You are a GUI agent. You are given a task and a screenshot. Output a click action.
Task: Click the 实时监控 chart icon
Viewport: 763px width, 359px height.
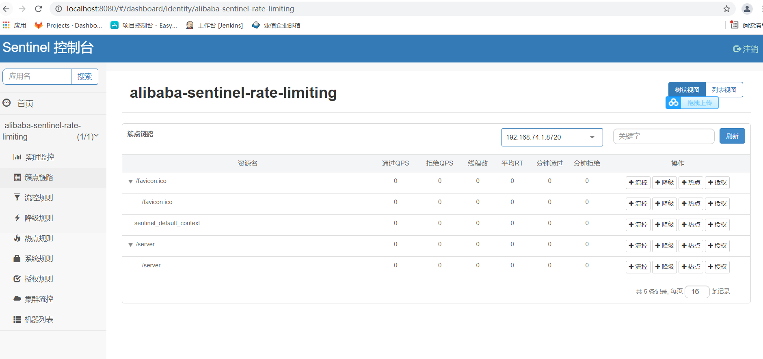[x=17, y=157]
